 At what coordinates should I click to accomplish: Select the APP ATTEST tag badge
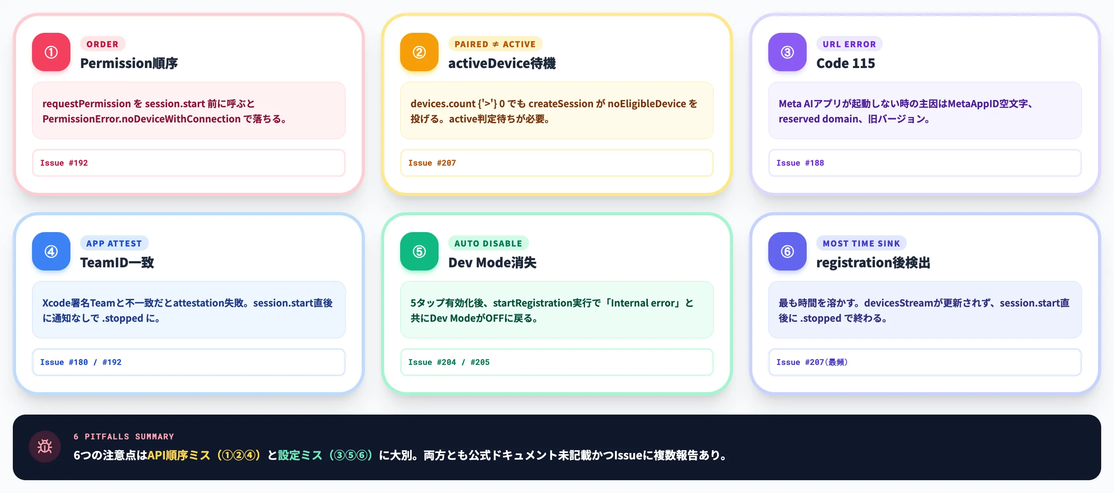click(114, 243)
